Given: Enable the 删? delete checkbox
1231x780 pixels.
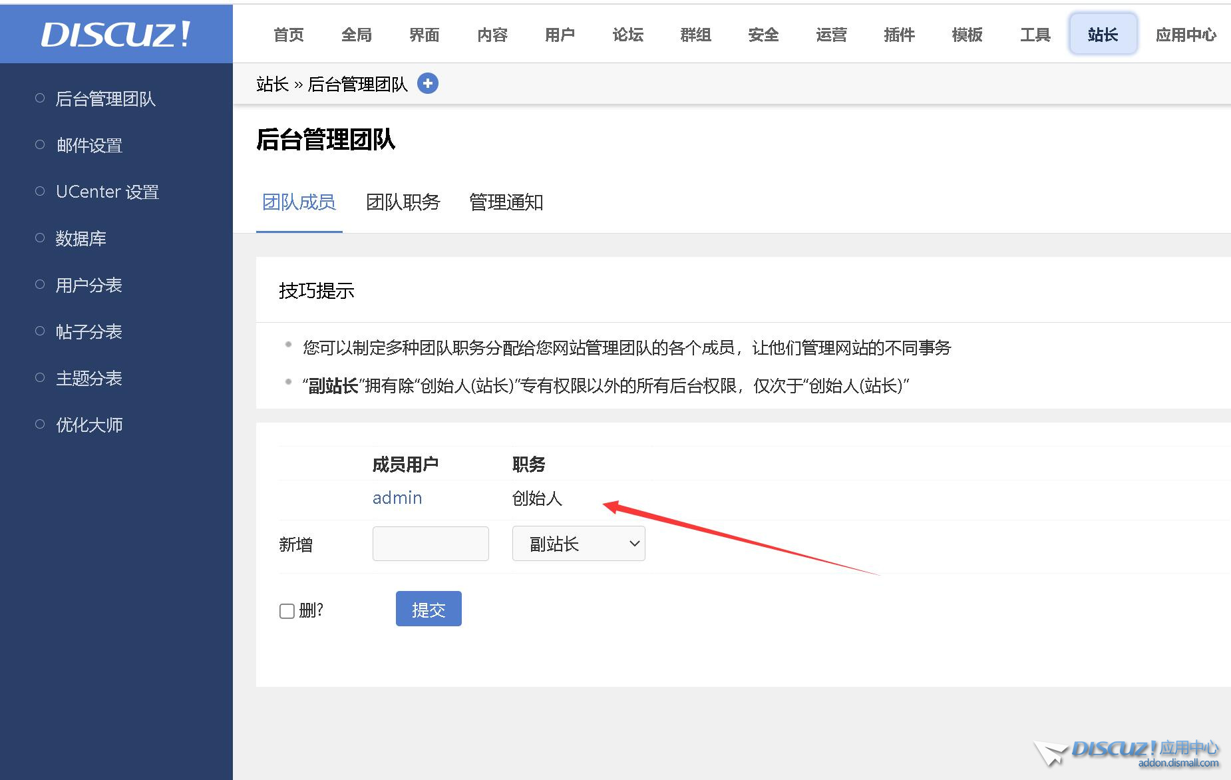Looking at the screenshot, I should click(287, 610).
